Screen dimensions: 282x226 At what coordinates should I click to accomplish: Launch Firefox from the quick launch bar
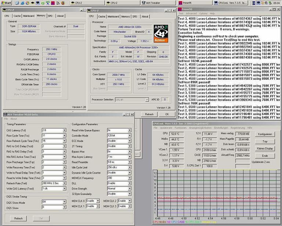click(x=63, y=3)
